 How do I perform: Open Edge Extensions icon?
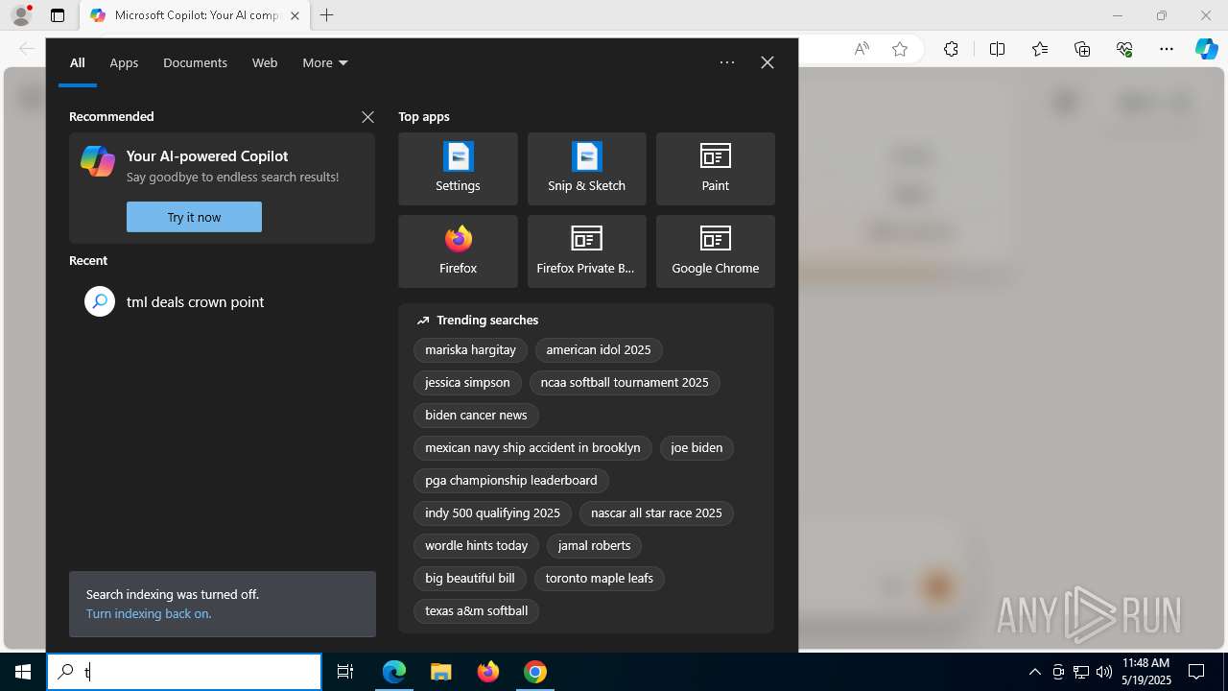coord(951,49)
